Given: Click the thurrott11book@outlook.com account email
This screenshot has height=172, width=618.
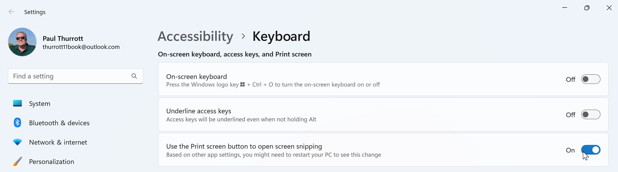Looking at the screenshot, I should [81, 47].
